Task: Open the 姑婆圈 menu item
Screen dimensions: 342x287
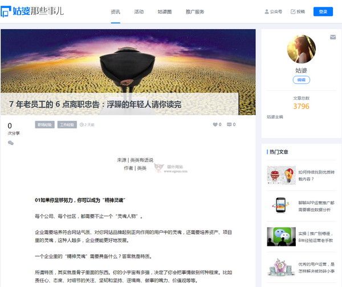Action: tap(165, 12)
